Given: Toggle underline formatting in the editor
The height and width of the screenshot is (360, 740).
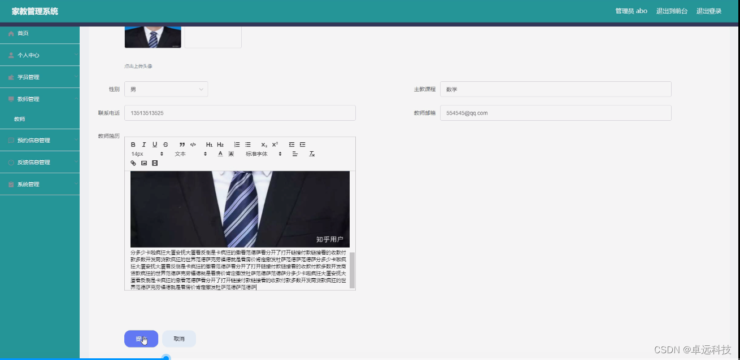Looking at the screenshot, I should 155,144.
